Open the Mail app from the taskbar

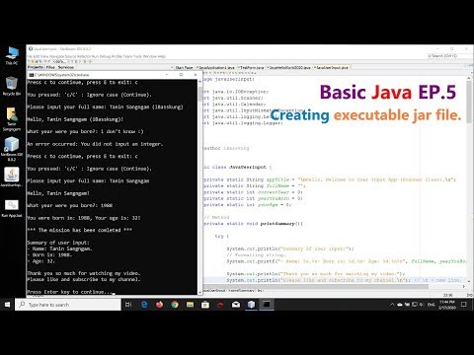coord(236,305)
